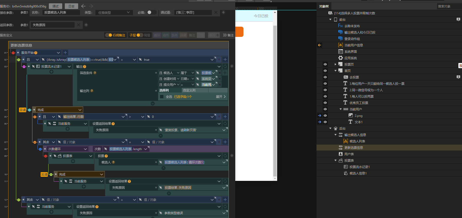Hide the 去投票 button element
This screenshot has width=462, height=218.
click(x=325, y=77)
